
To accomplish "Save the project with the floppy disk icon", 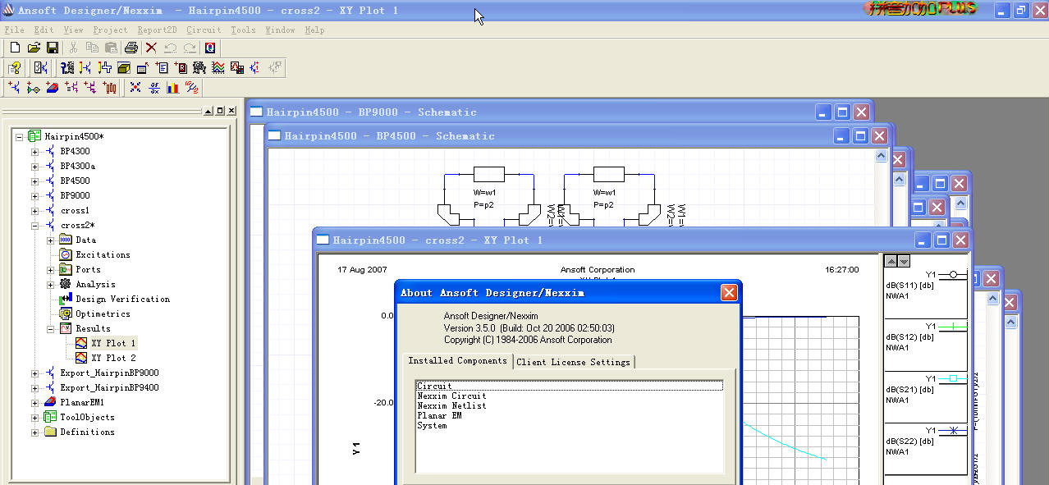I will click(x=52, y=48).
